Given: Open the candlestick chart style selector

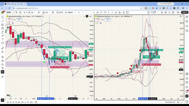Looking at the screenshot, I should (39, 12).
